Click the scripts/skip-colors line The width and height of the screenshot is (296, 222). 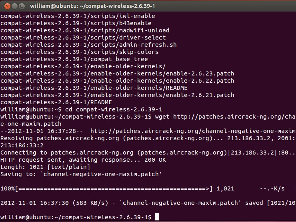pyautogui.click(x=80, y=52)
